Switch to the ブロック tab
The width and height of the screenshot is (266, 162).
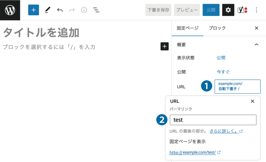(217, 28)
